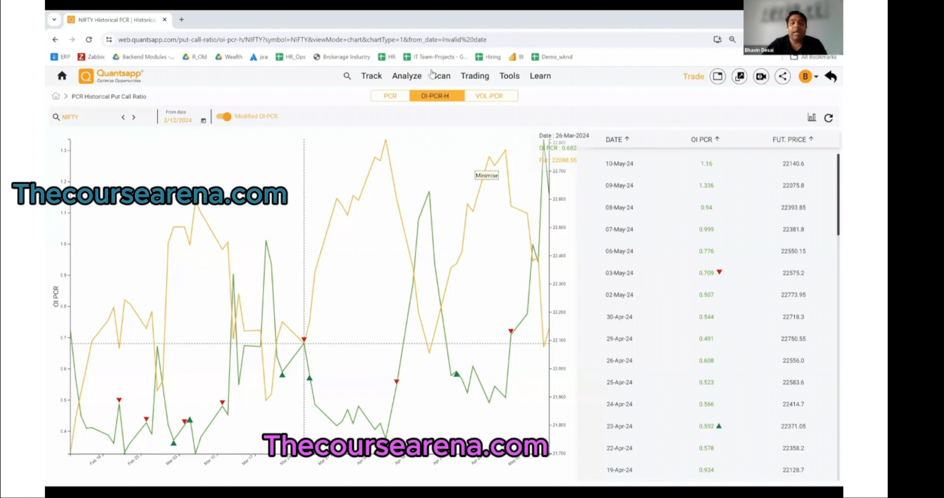Click OI PCR value 0.776
Image resolution: width=944 pixels, height=498 pixels.
[706, 251]
